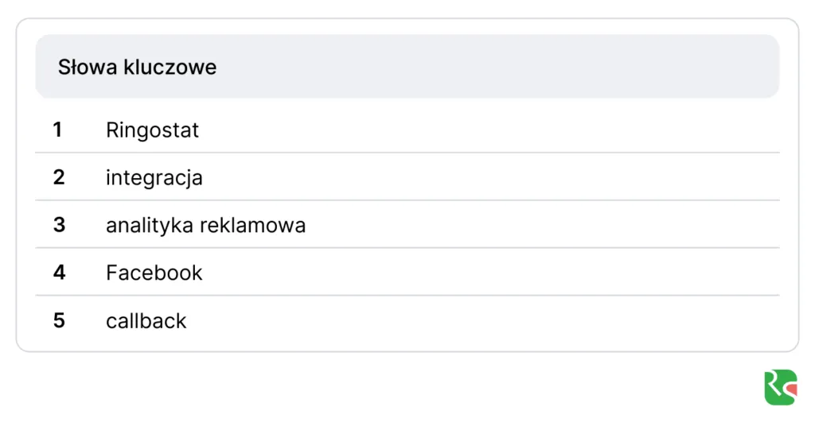815x426 pixels.
Task: Select the 'Facebook' keyword
Action: (154, 273)
